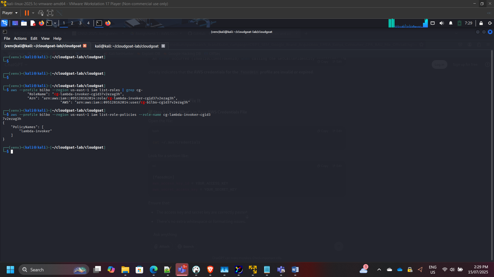Switch to the second kali@kali terminal tab
Image resolution: width=494 pixels, height=277 pixels.
coord(126,46)
